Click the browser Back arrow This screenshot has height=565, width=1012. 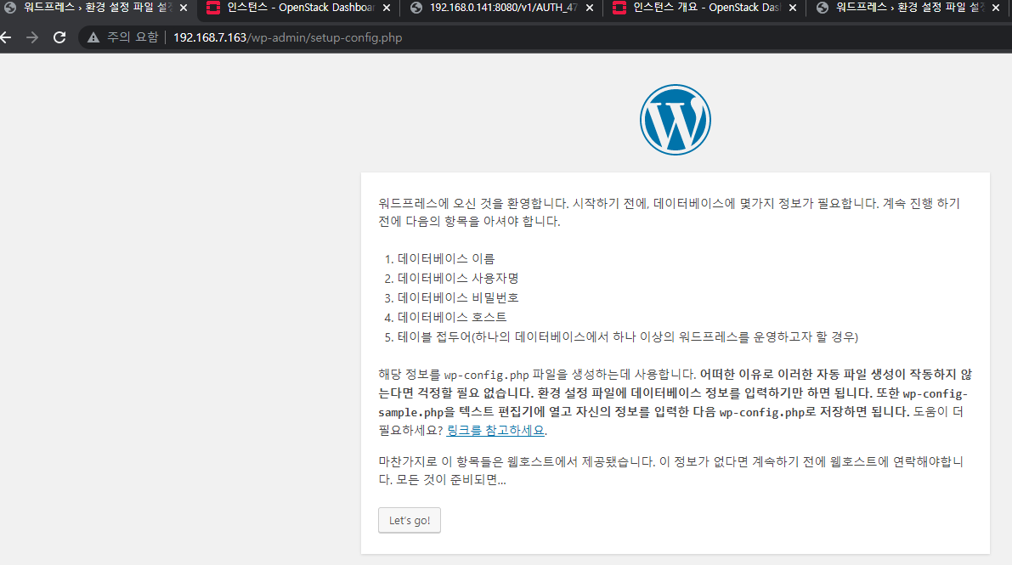pos(6,37)
